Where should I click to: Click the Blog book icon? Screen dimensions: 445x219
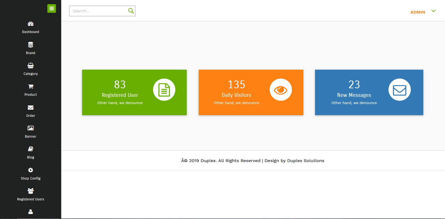pyautogui.click(x=31, y=149)
